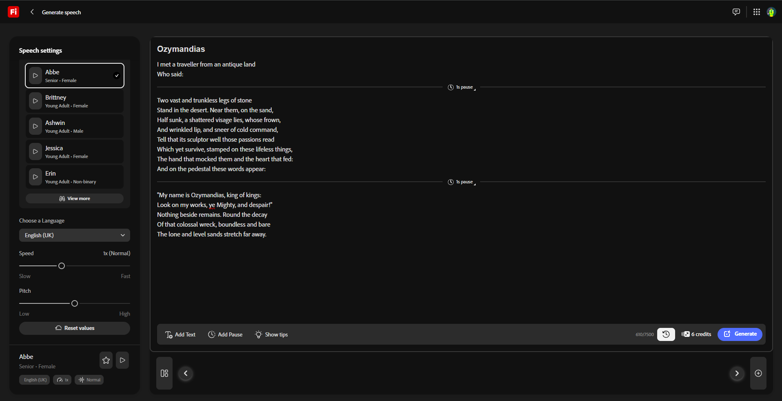This screenshot has height=401, width=782.
Task: Open first 1s pause dropdown
Action: [461, 87]
